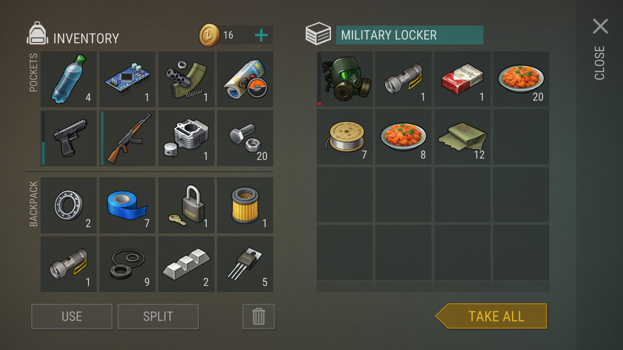
Task: Select the carrot stew stack of twenty
Action: coord(521,79)
